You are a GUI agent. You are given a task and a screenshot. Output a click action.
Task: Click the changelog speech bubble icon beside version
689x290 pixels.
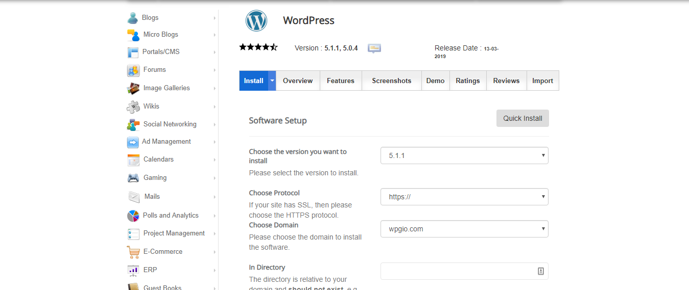tap(374, 48)
